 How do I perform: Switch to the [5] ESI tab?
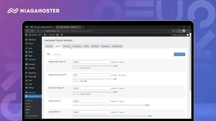coord(86,46)
